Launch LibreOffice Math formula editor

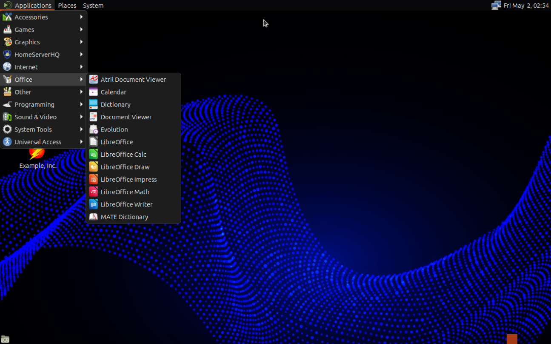[x=125, y=192]
